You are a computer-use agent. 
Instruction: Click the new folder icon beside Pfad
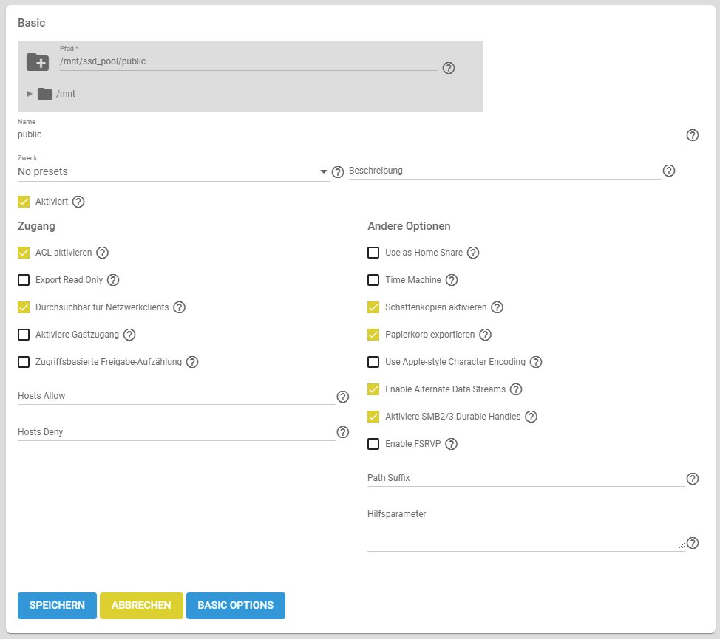(38, 62)
